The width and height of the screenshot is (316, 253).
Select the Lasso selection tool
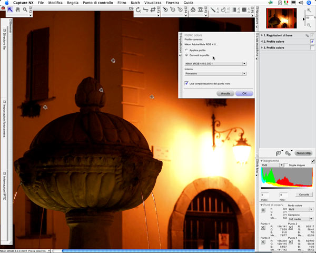tap(223, 9)
